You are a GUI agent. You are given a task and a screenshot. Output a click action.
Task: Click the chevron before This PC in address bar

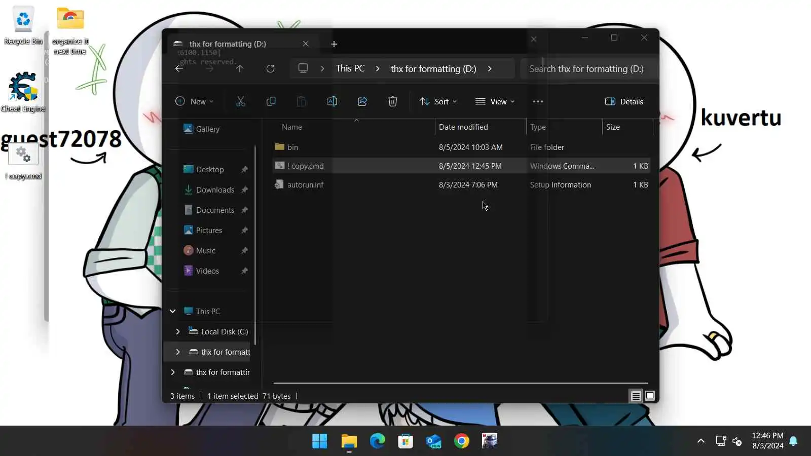(322, 68)
